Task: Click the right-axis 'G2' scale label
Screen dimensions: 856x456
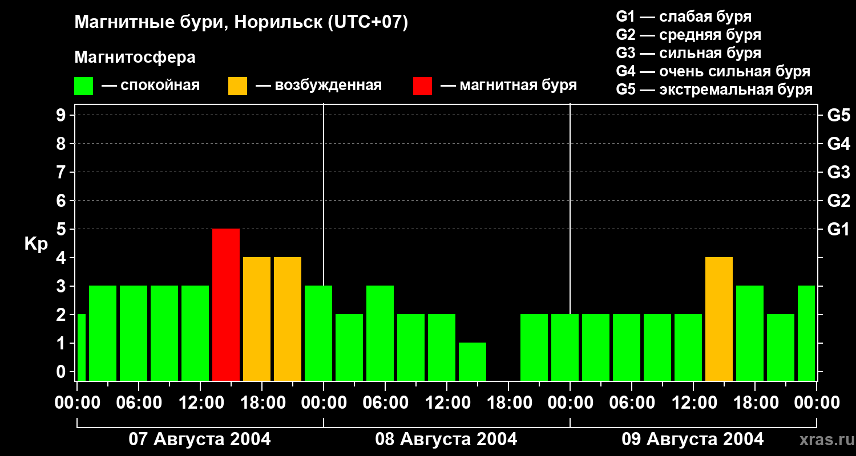Action: pos(838,201)
